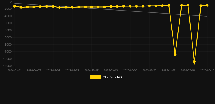This screenshot has width=215, height=104.
Task: Toggle the SlotRank NO series label in legend
Action: pos(112,77)
